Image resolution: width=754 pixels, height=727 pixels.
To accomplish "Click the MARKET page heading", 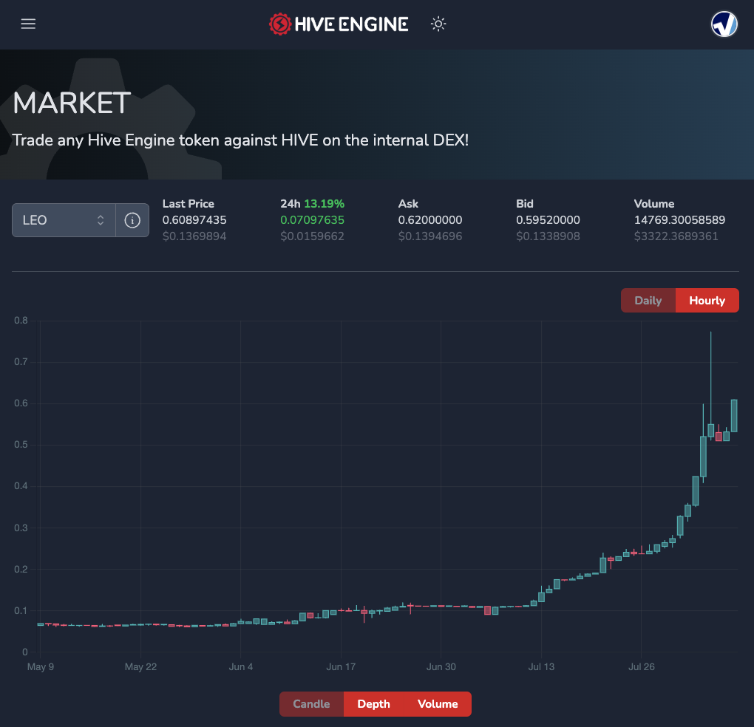I will [72, 103].
